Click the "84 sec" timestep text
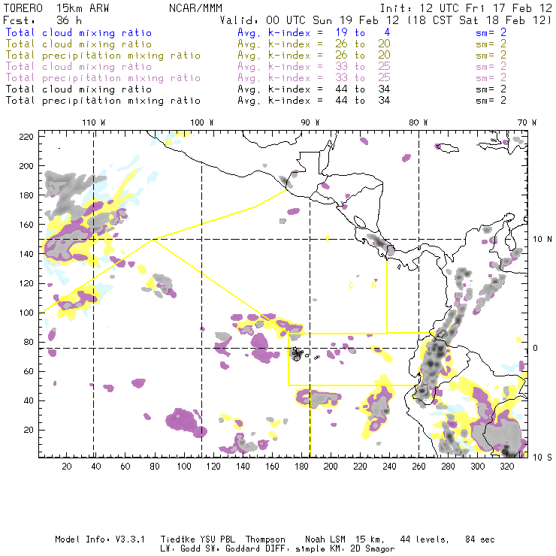The width and height of the screenshot is (556, 556). [x=480, y=539]
